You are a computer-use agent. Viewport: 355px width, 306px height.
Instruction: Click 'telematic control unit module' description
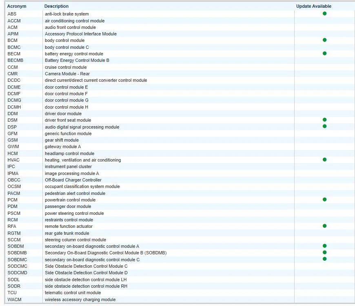click(x=73, y=293)
